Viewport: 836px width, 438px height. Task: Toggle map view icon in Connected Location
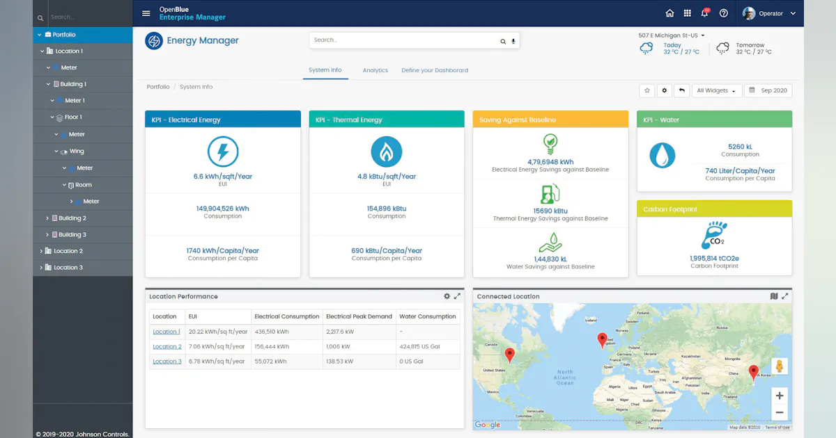click(774, 296)
